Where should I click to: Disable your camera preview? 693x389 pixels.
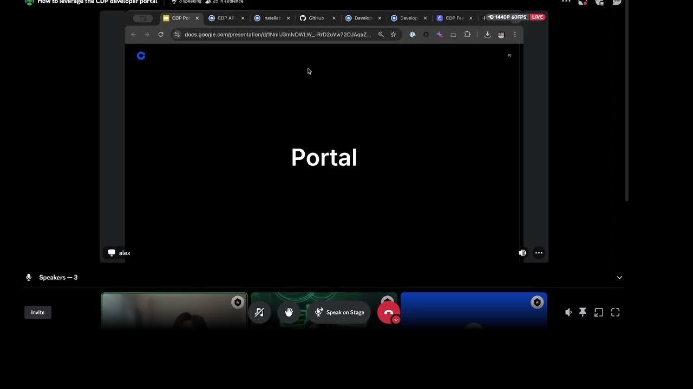[x=259, y=312]
